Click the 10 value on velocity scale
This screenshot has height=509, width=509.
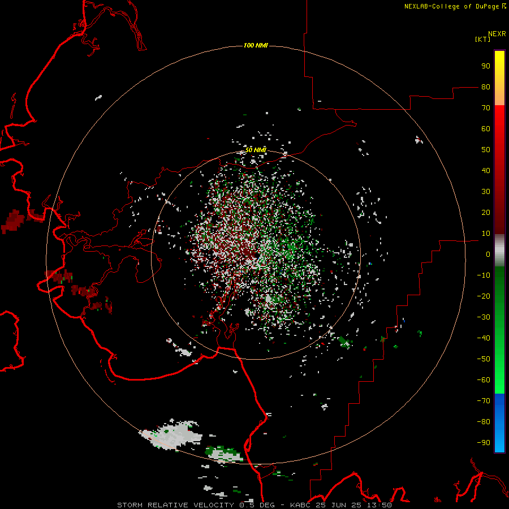486,234
